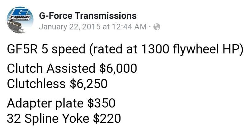Viewport: 246px width, 129px height.
Task: Open the G-Force Transmissions page name link
Action: tap(88, 15)
